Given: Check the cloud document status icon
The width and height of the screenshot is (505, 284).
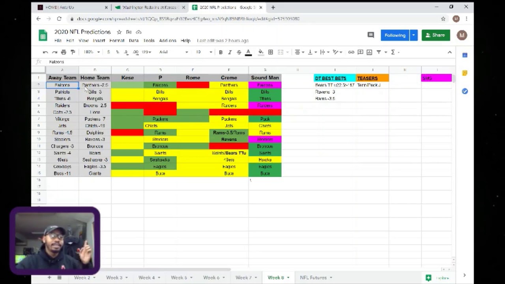Looking at the screenshot, I should coord(138,32).
